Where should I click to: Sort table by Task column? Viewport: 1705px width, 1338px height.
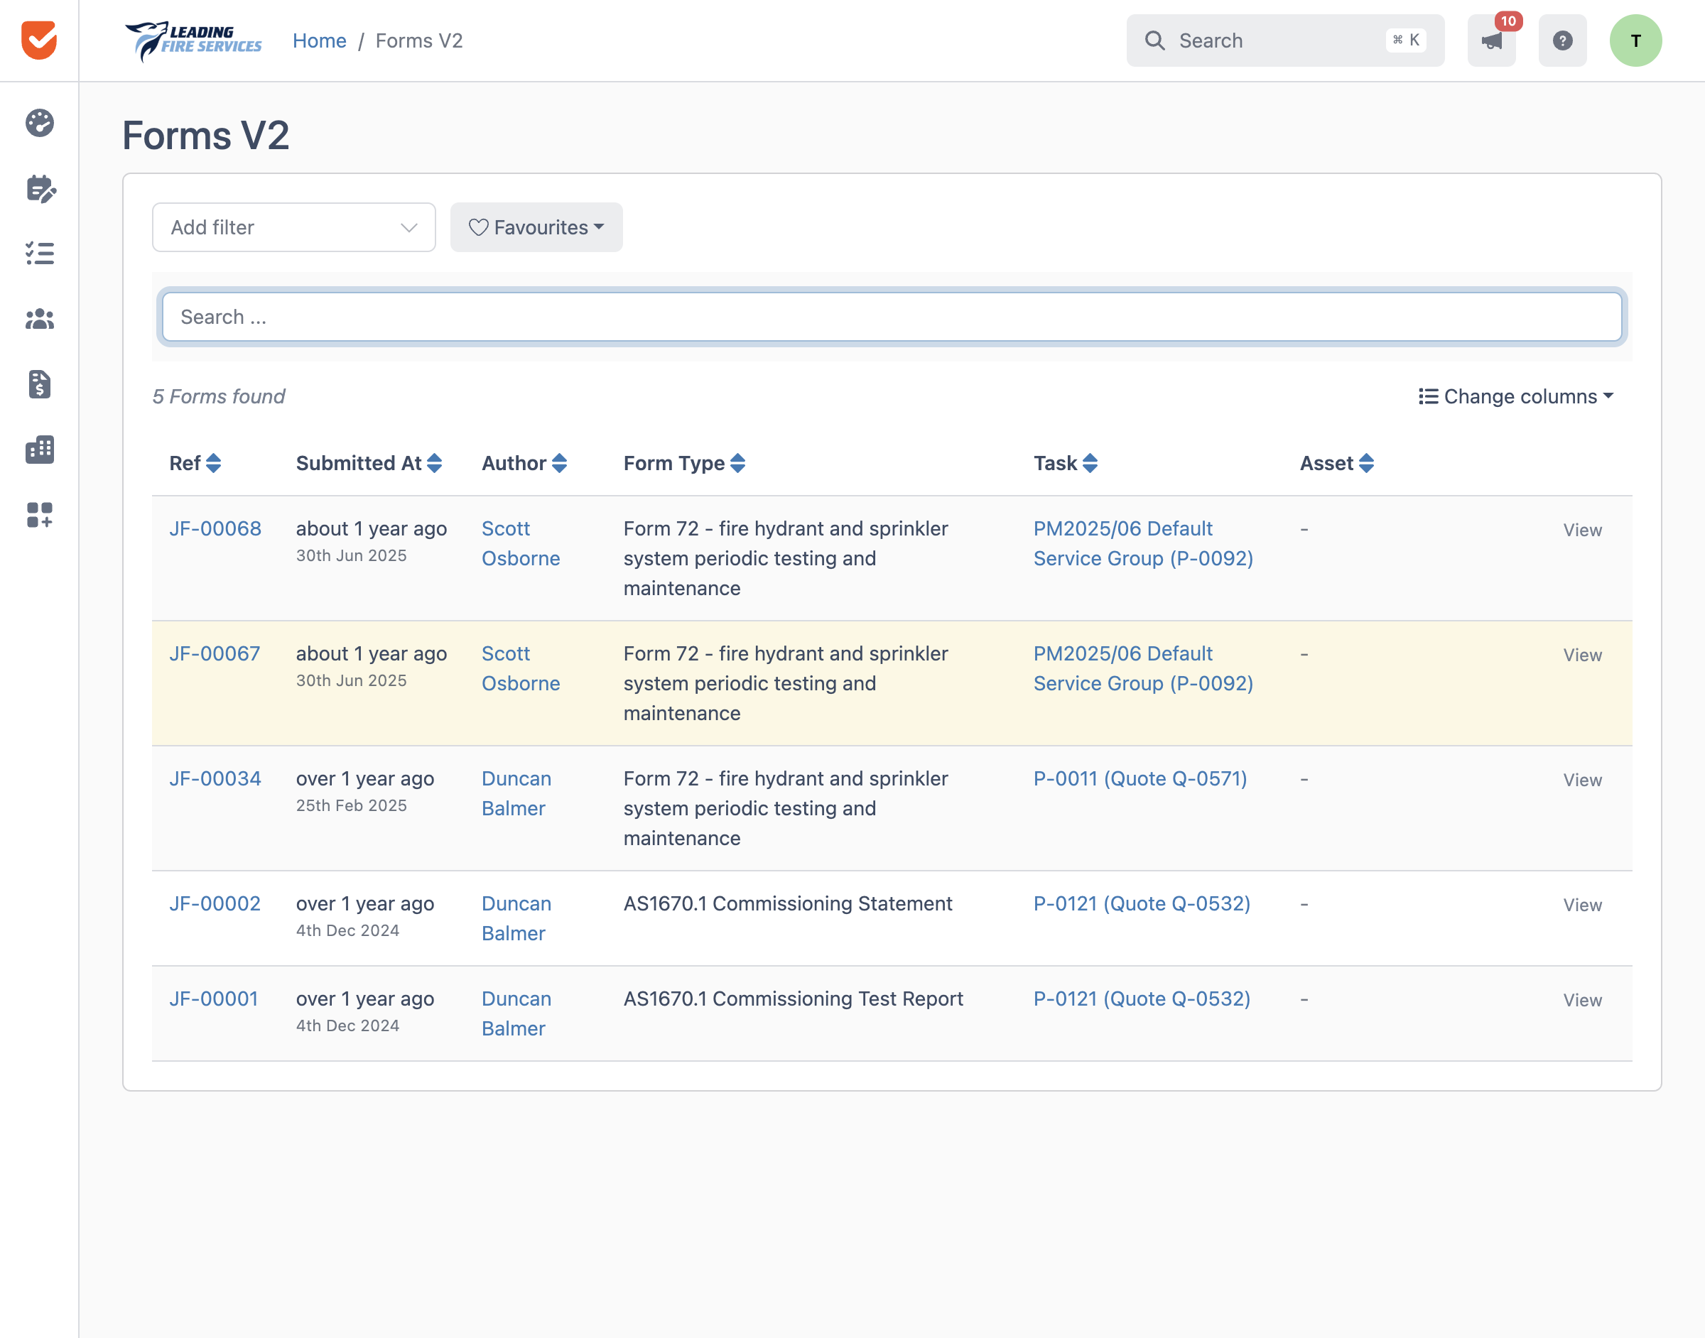(x=1090, y=463)
